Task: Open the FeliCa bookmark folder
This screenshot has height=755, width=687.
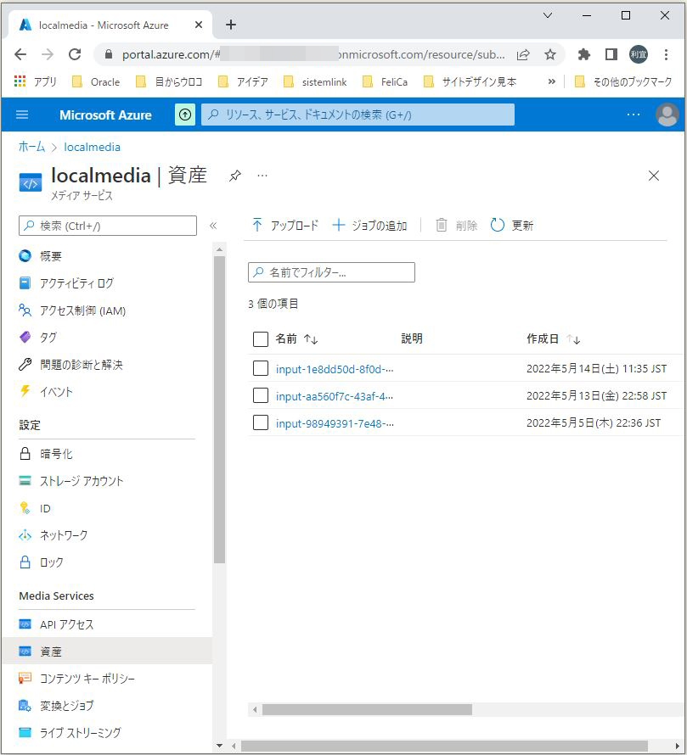Action: point(385,81)
